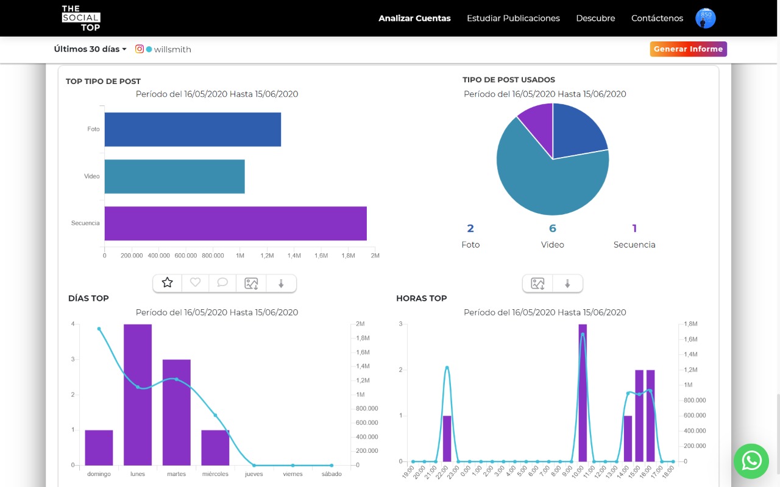Open Estudiar Publicaciones menu item
This screenshot has width=780, height=487.
pyautogui.click(x=513, y=18)
